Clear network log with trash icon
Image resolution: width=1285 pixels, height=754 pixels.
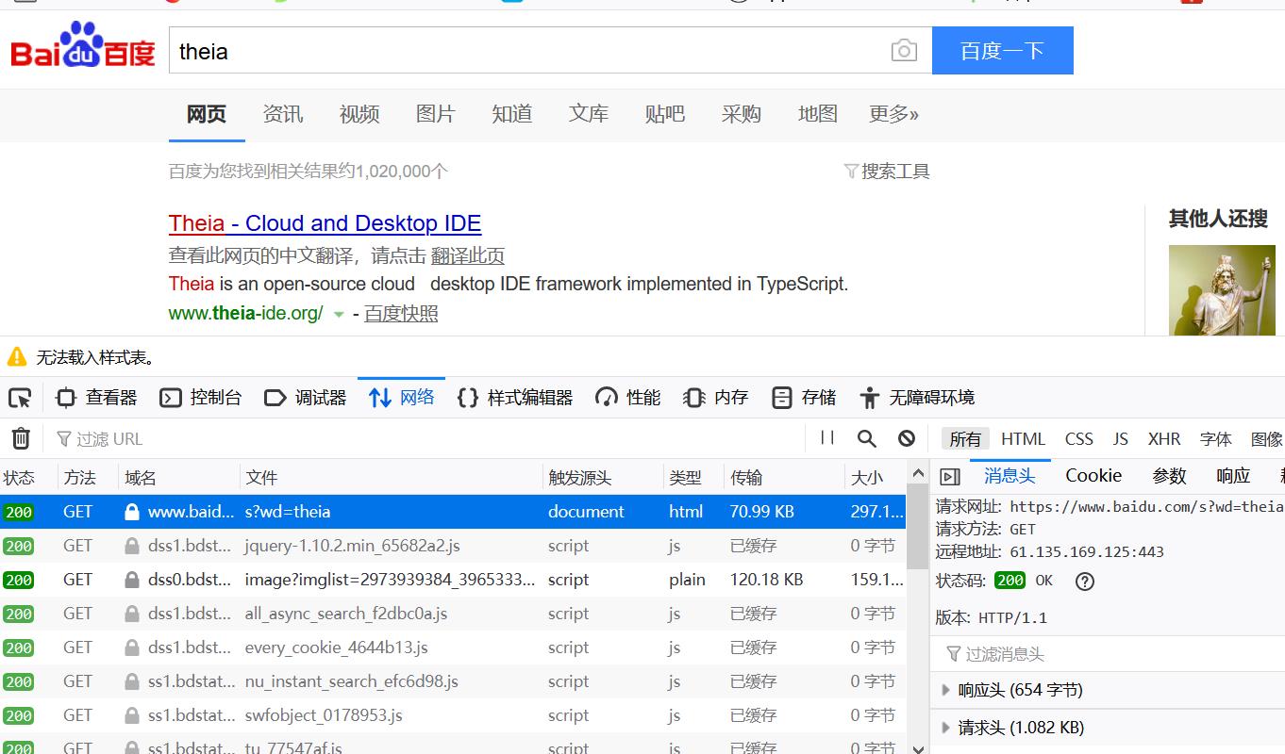point(21,438)
